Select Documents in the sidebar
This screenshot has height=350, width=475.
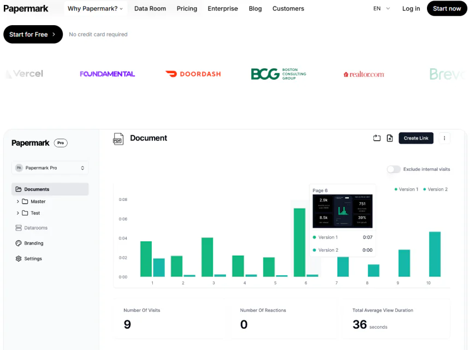click(x=50, y=189)
